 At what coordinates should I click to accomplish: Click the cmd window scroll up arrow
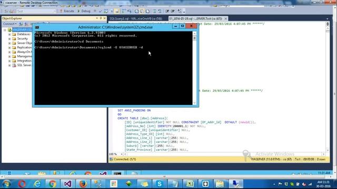194,34
